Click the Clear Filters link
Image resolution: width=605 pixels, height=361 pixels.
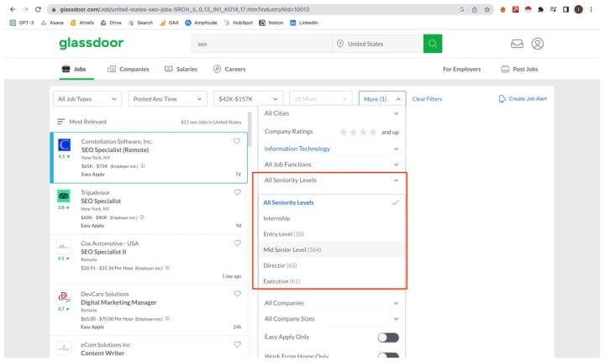click(x=427, y=99)
